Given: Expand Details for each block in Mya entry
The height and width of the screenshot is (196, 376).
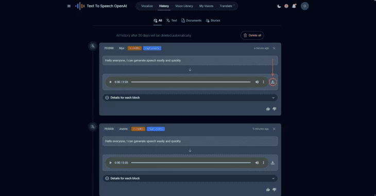Looking at the screenshot, I should (190, 97).
